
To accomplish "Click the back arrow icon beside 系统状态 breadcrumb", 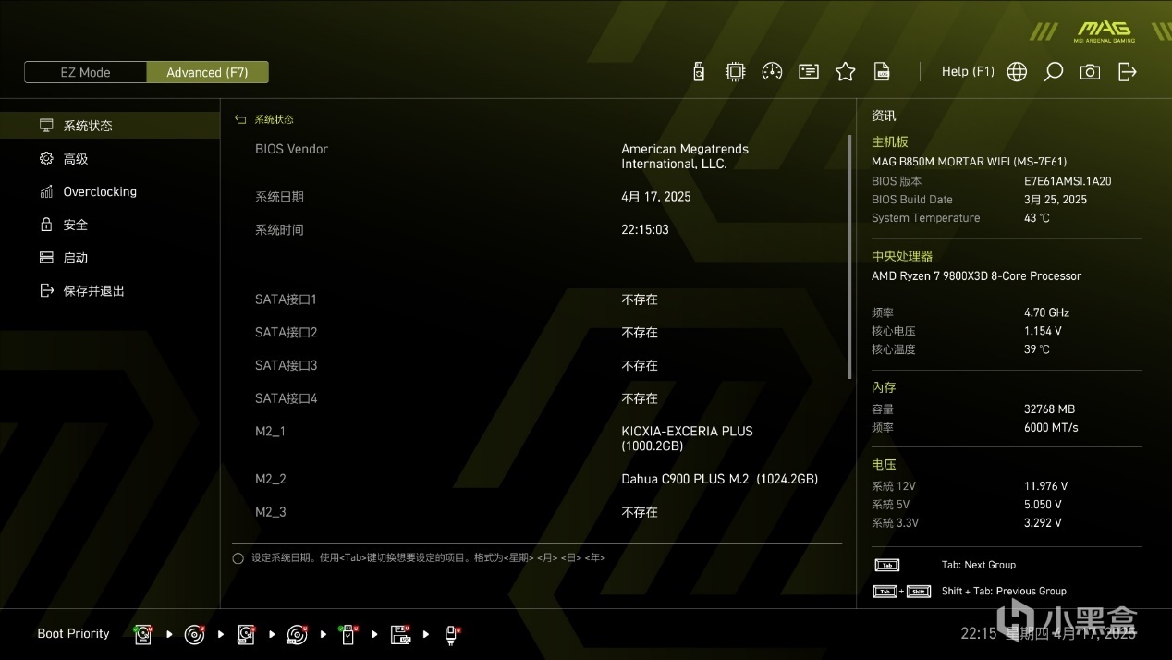I will coord(240,119).
